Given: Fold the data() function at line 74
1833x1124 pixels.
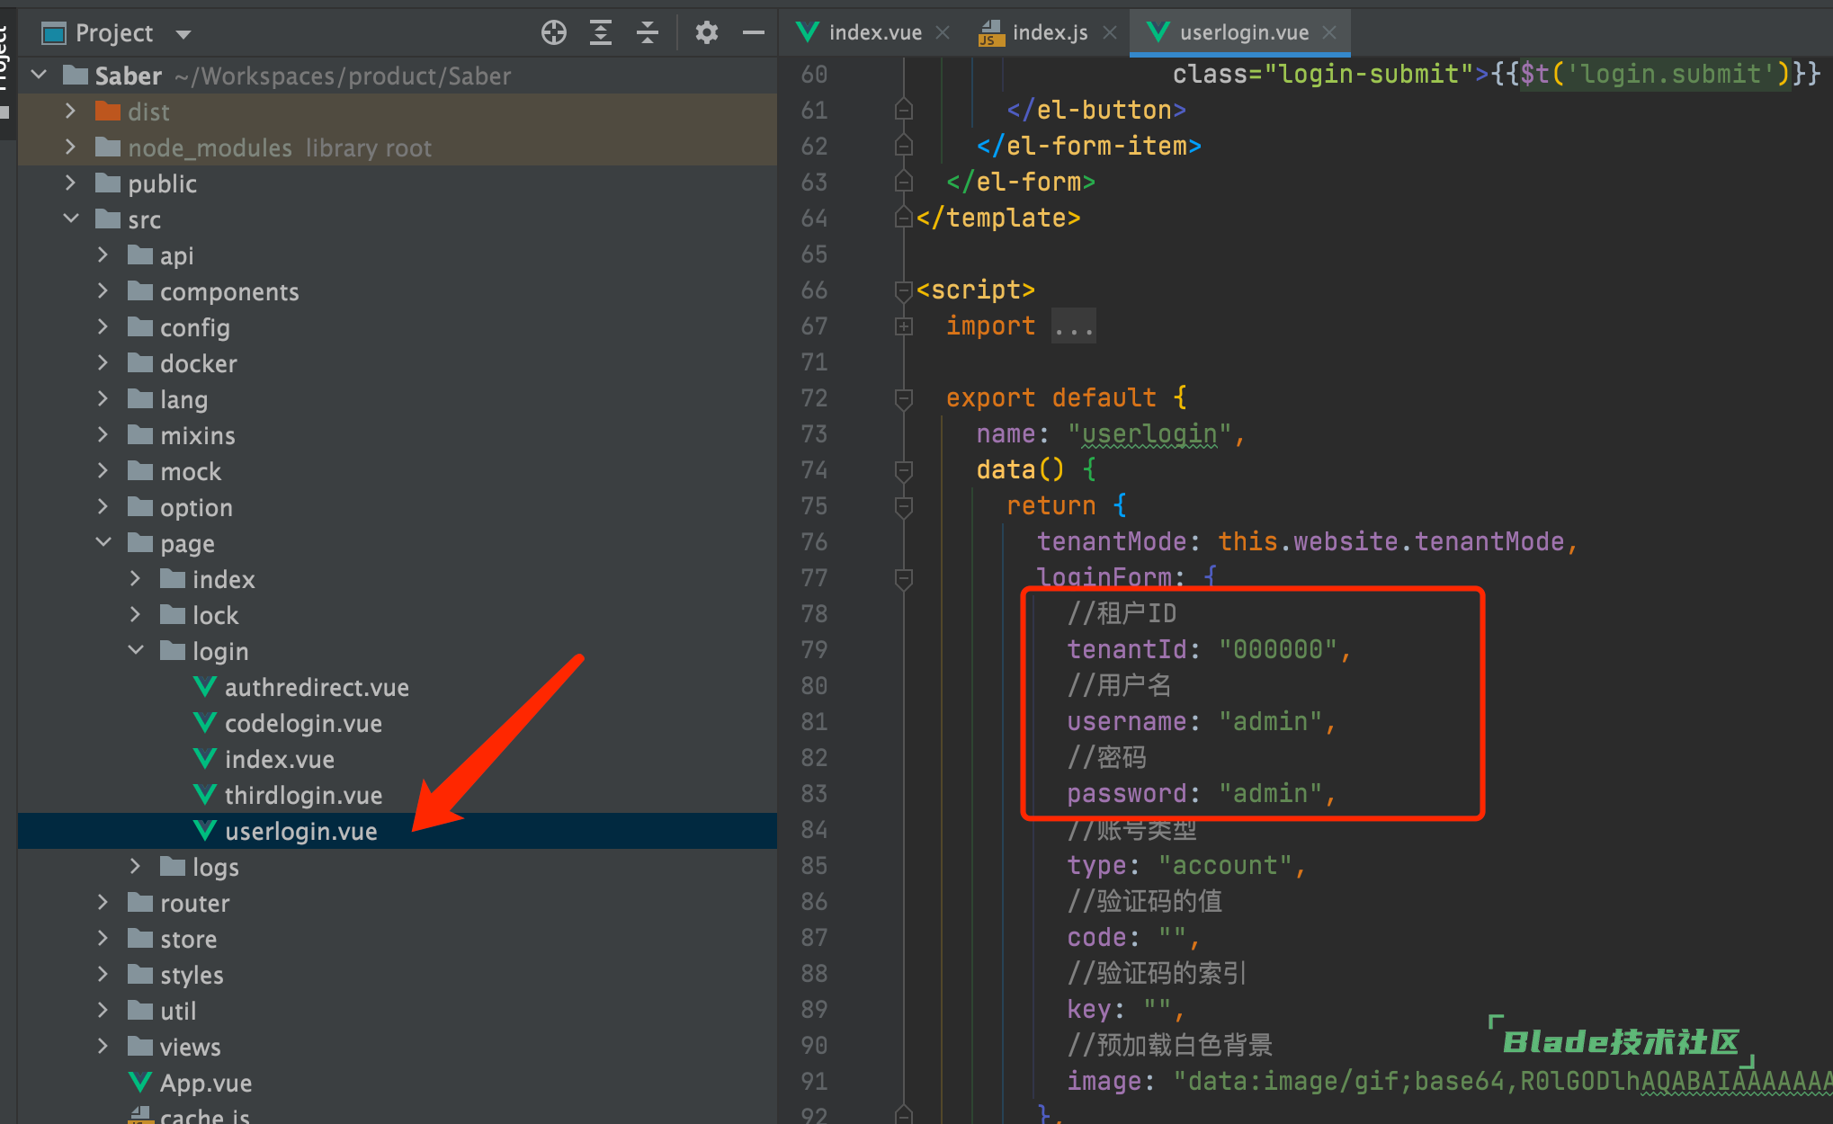Looking at the screenshot, I should [904, 470].
